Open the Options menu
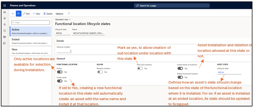This screenshot has height=107, width=255. pyautogui.click(x=59, y=14)
